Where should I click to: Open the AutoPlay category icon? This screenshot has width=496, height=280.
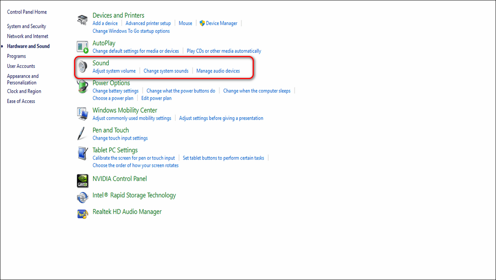tap(83, 47)
